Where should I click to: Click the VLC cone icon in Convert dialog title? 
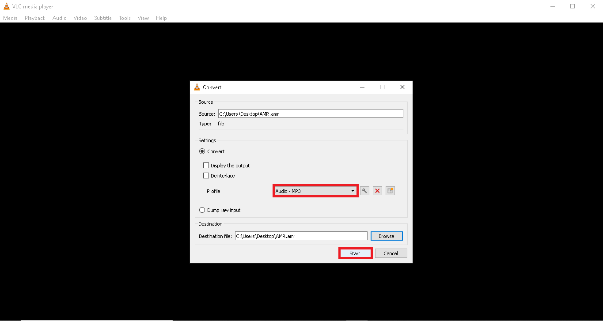[197, 87]
